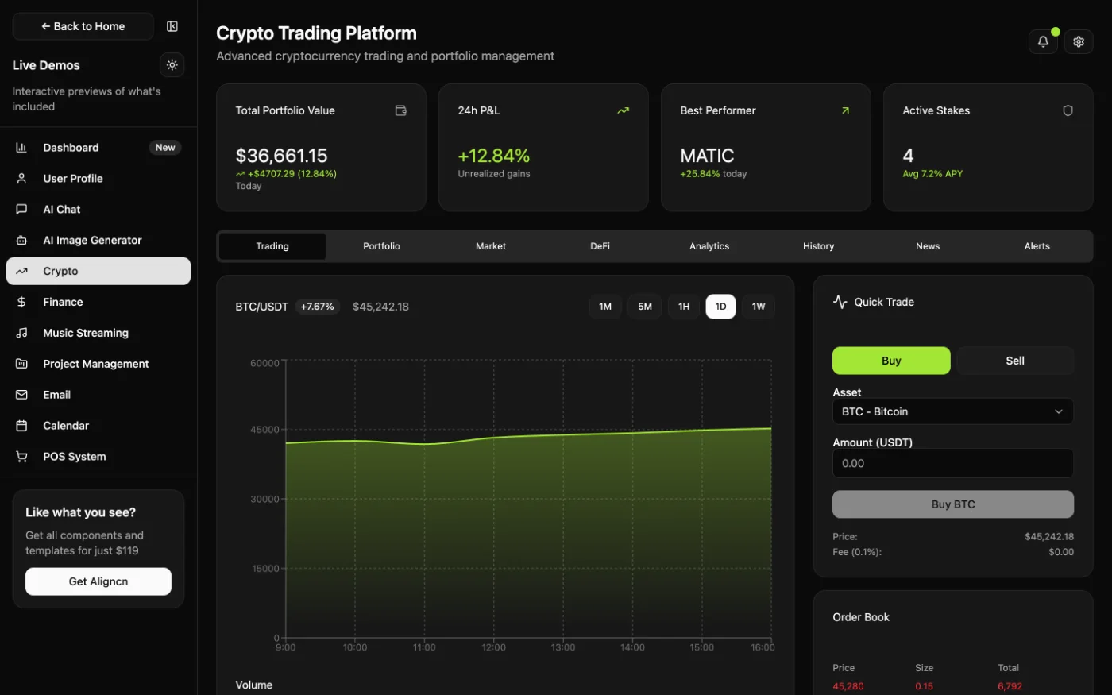
Task: Click the Avg 7.2% APY text
Action: click(932, 174)
